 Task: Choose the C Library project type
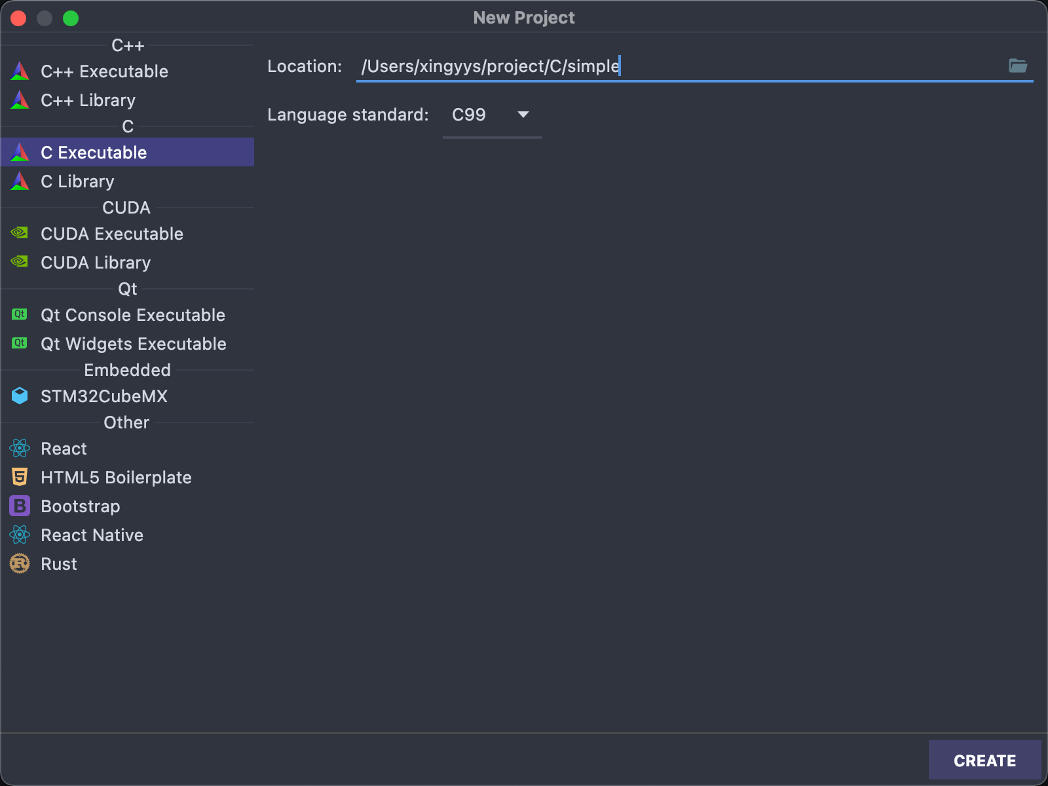128,181
